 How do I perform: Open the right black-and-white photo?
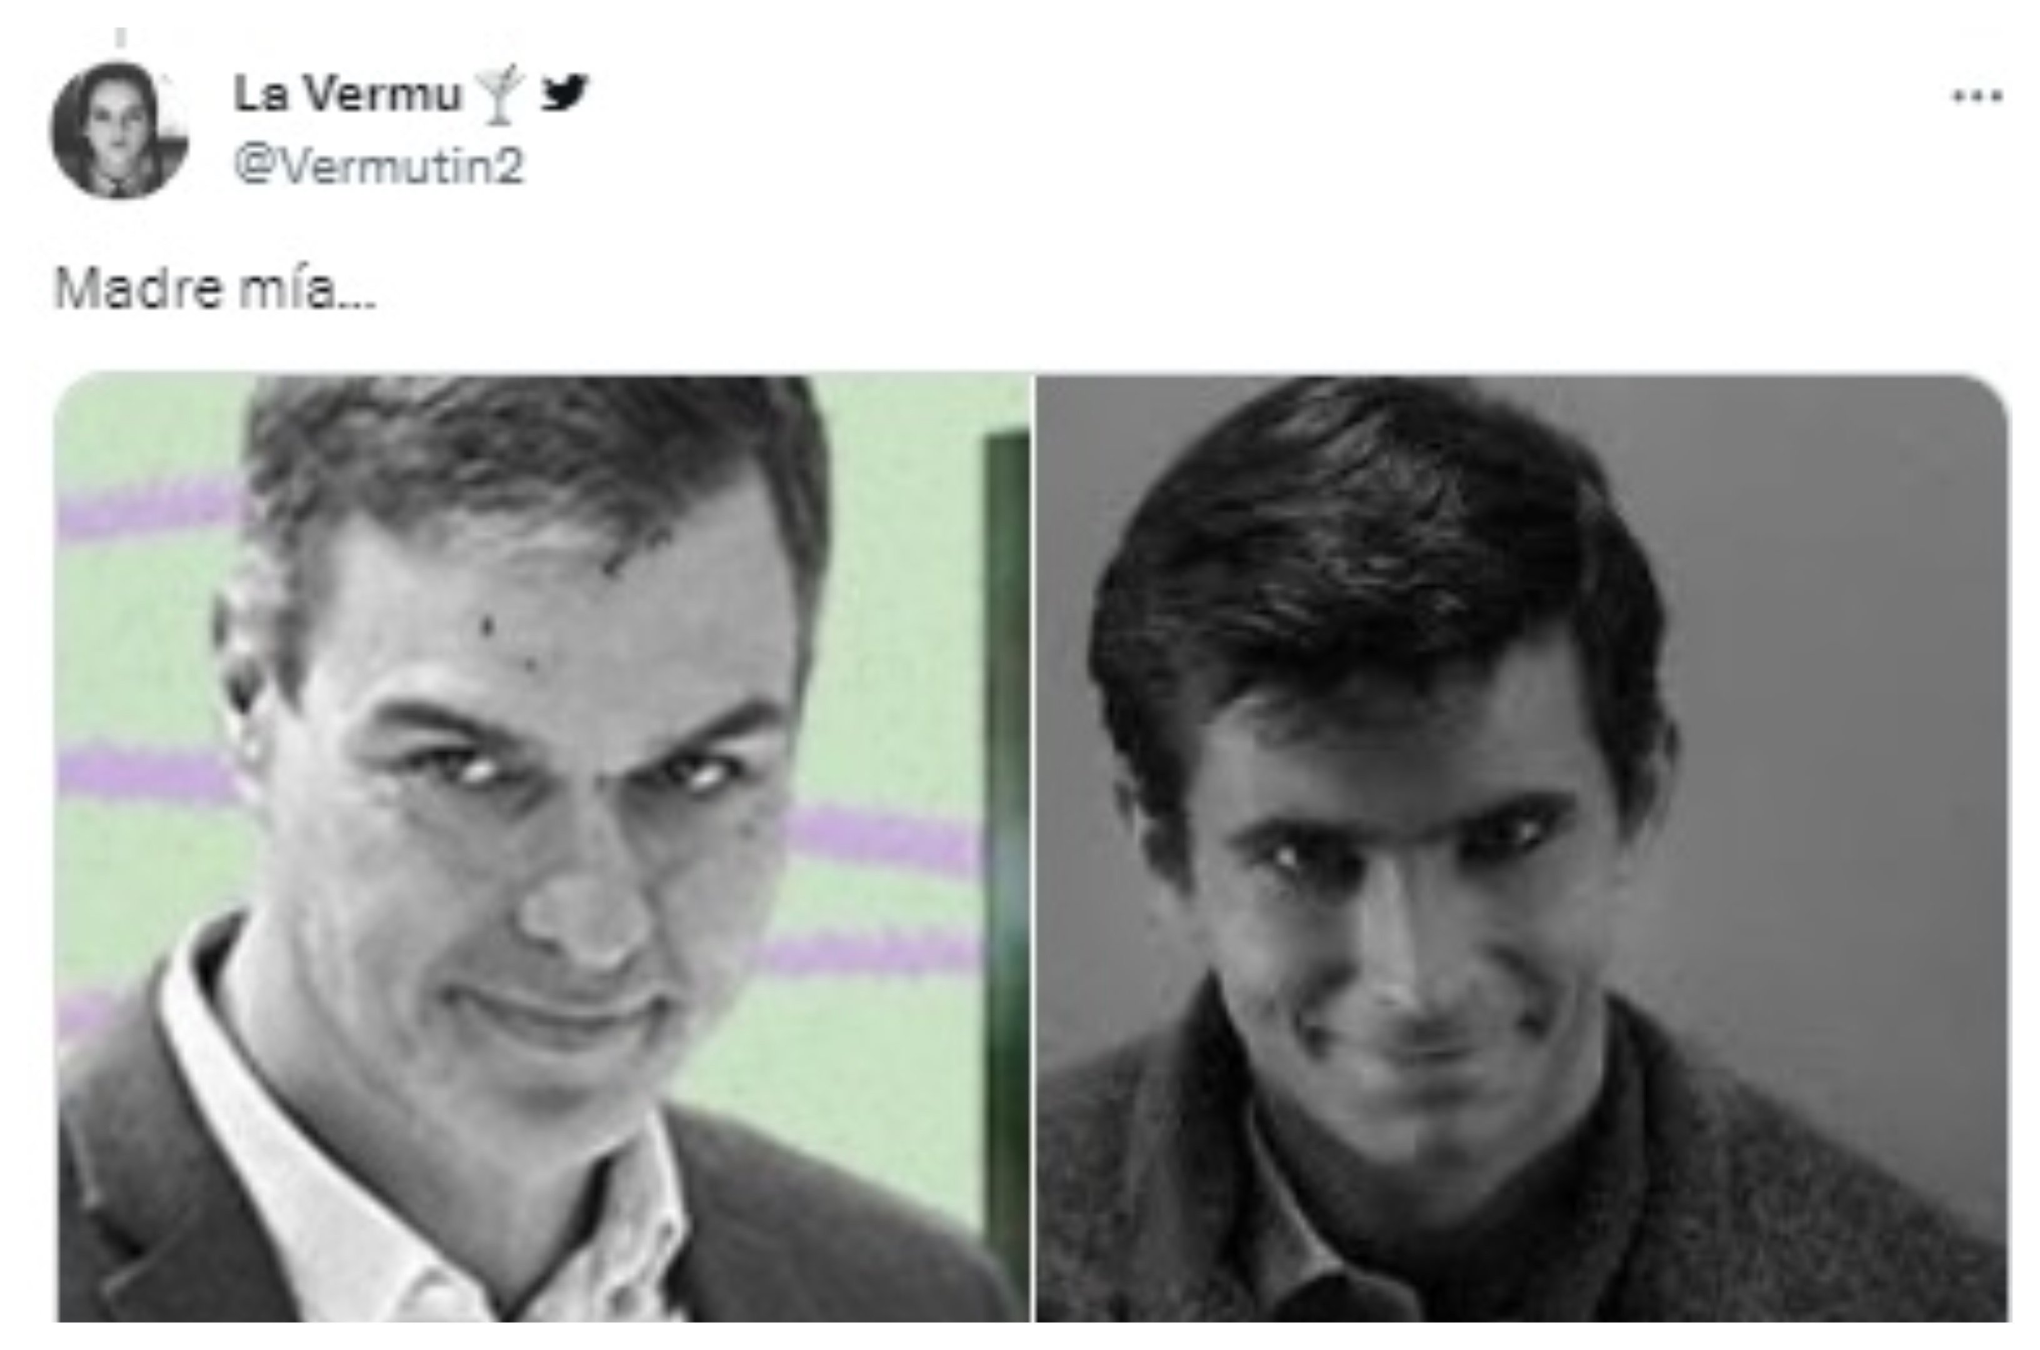1522,848
